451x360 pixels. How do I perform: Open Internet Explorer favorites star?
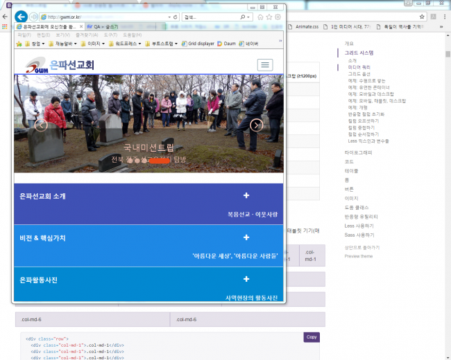[x=269, y=17]
